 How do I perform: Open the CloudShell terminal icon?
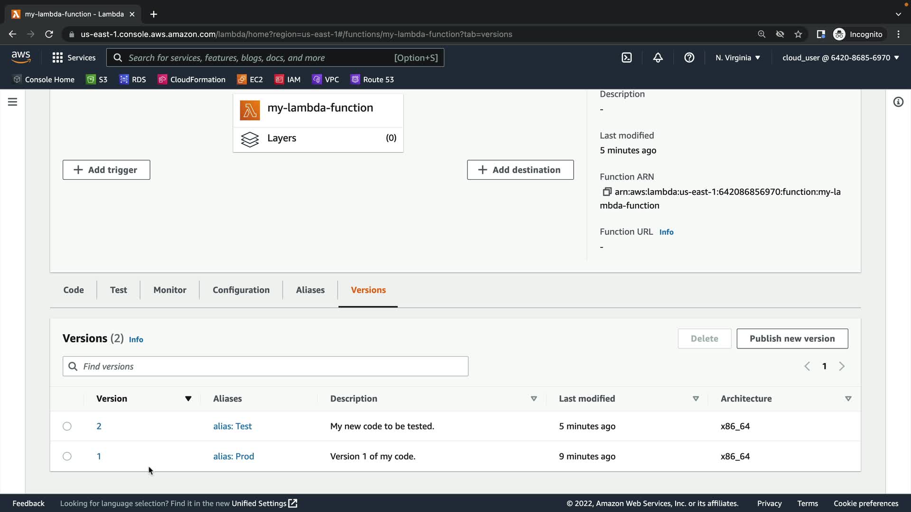(x=626, y=58)
